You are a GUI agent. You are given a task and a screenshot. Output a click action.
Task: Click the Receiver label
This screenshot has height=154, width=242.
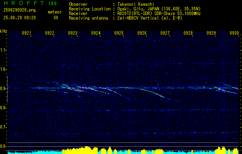(78, 13)
